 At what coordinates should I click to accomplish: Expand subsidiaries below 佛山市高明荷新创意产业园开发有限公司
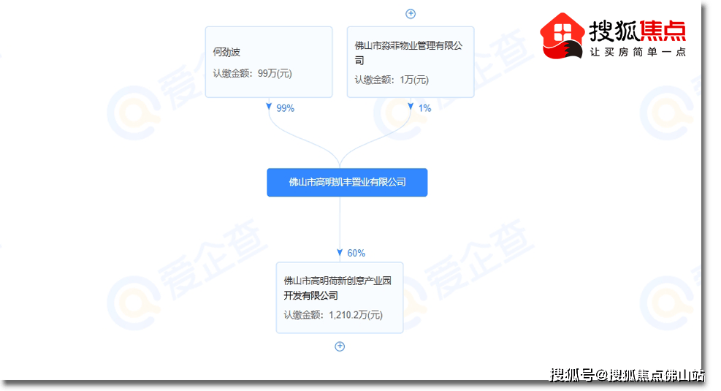point(340,346)
